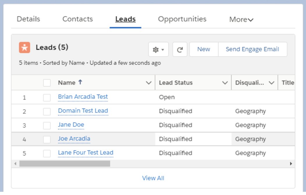Viewport: 306px width, 195px height.
Task: Refresh the Leads list
Action: pyautogui.click(x=180, y=49)
